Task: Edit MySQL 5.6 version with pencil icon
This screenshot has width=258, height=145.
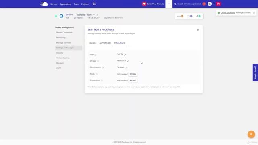Action: (x=128, y=61)
